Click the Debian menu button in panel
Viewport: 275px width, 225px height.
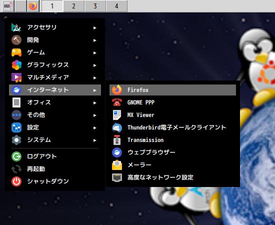[8, 6]
